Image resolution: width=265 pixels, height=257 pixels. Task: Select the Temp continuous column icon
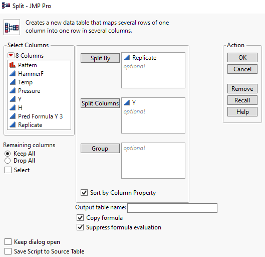(x=13, y=82)
